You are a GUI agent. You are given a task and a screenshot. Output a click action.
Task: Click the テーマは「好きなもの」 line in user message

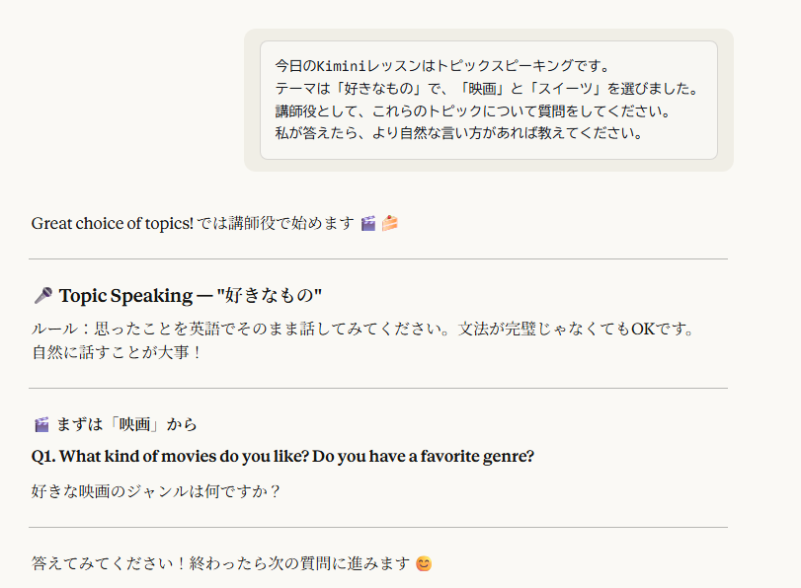tap(486, 89)
